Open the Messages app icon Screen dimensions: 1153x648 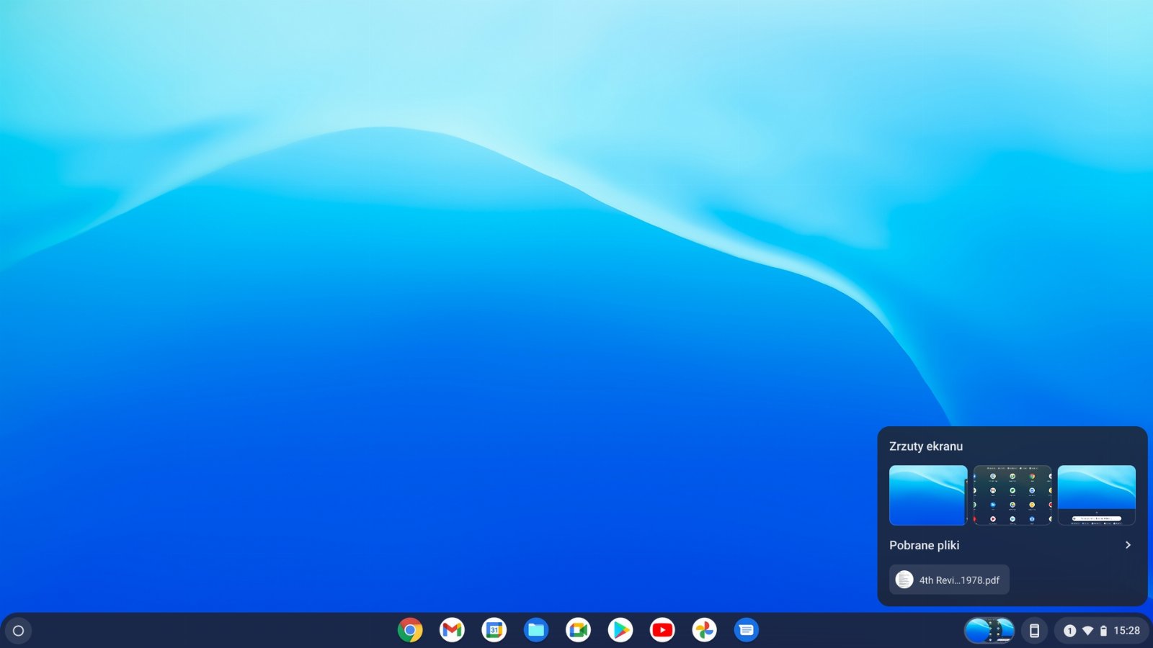(747, 630)
